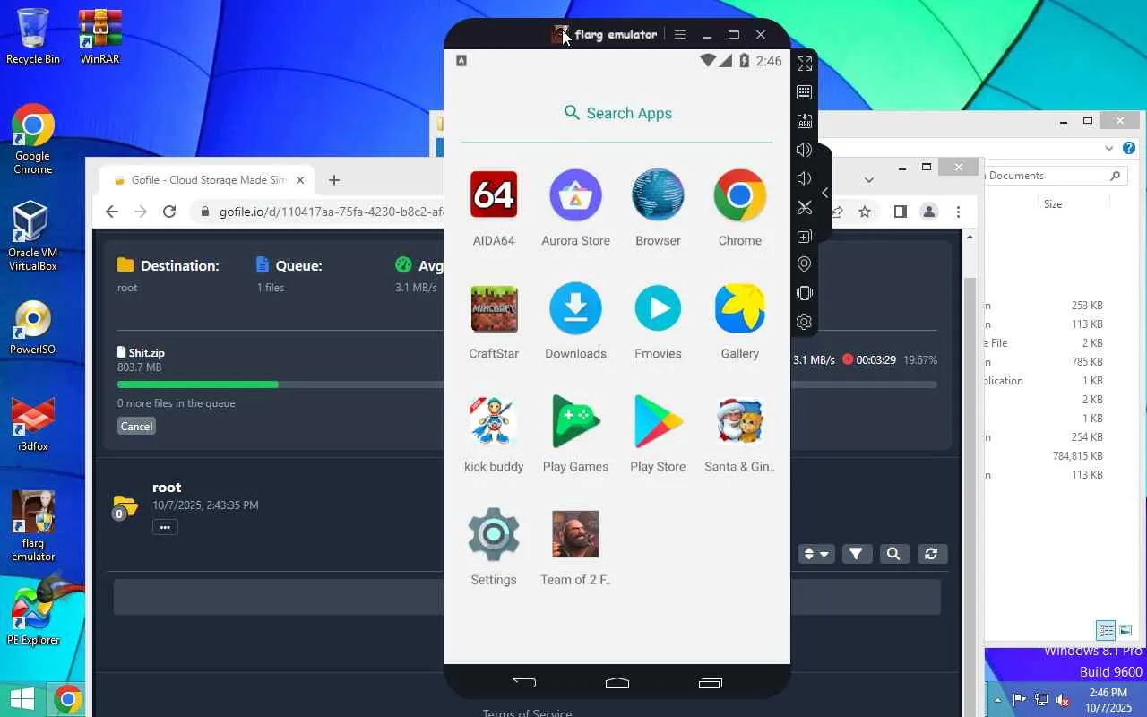The width and height of the screenshot is (1147, 717).
Task: Click the install APK icon in emulator toolbar
Action: [805, 121]
